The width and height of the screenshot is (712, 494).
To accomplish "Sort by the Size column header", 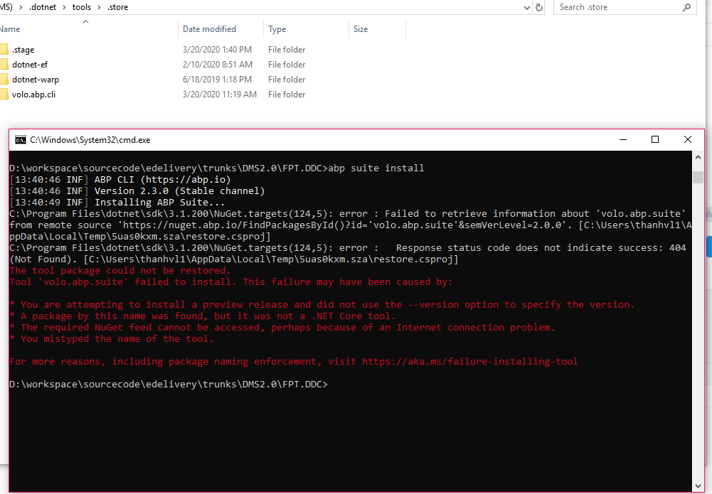I will pos(361,29).
